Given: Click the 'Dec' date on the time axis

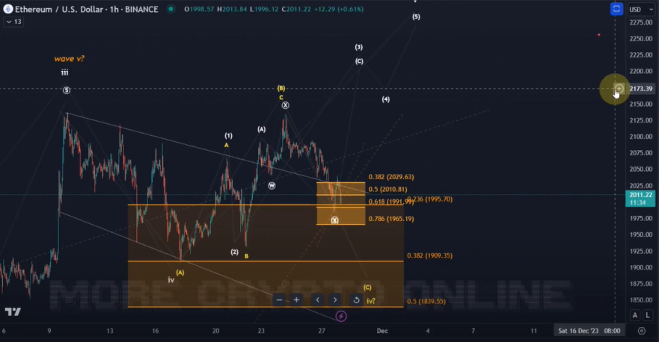Looking at the screenshot, I should click(x=382, y=331).
